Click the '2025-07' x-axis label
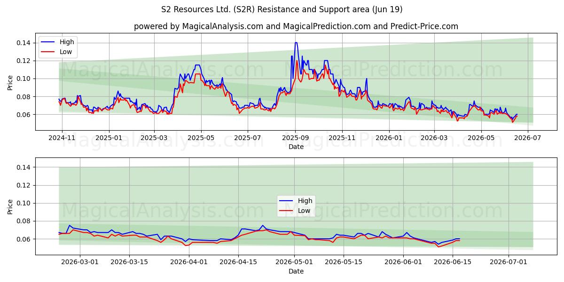 click(x=248, y=138)
